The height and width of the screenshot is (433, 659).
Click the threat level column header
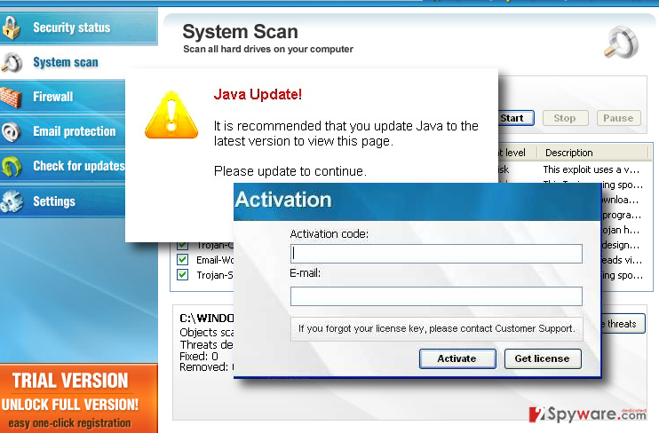coord(517,153)
